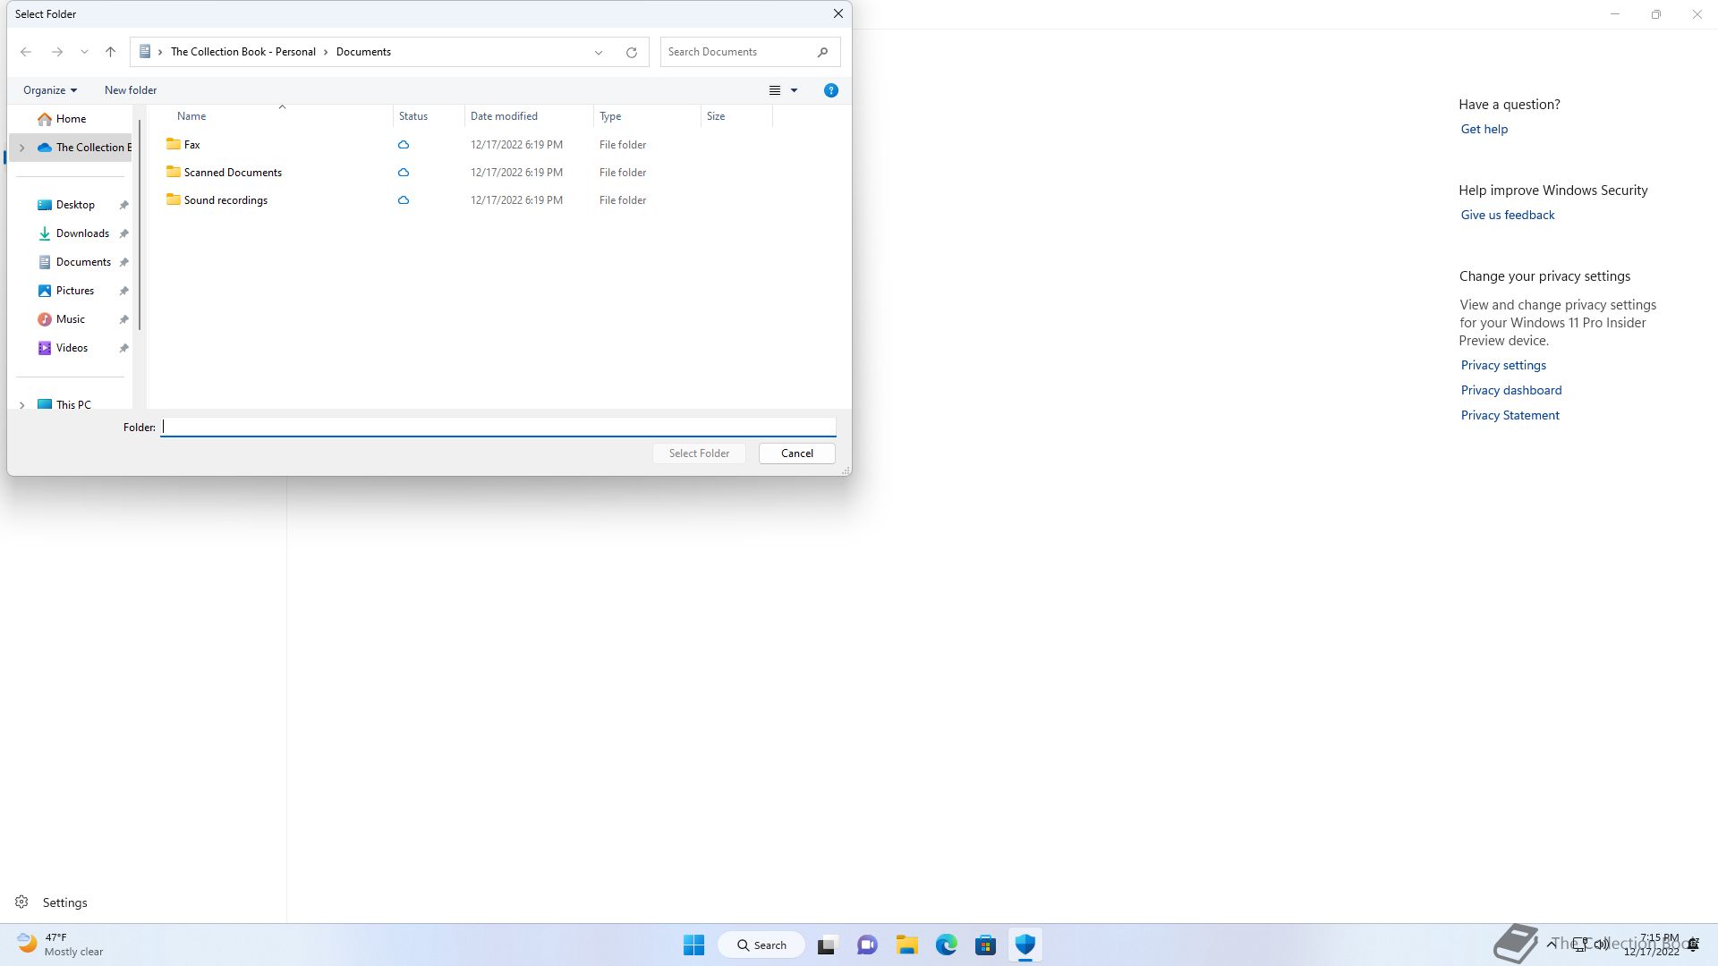Click inside the Folder name field
The height and width of the screenshot is (966, 1718).
(x=498, y=427)
